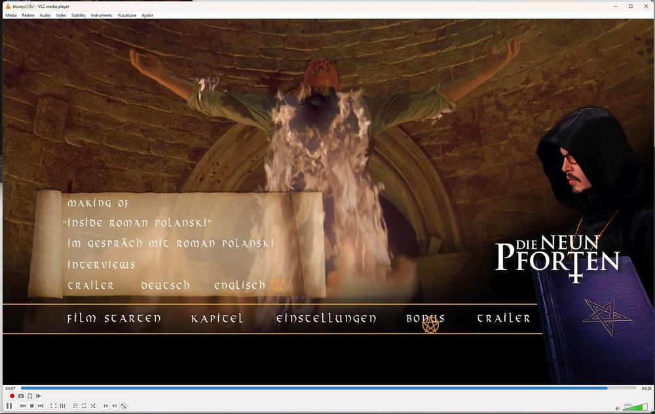Advance frame by frame
The width and height of the screenshot is (655, 414).
(39, 396)
